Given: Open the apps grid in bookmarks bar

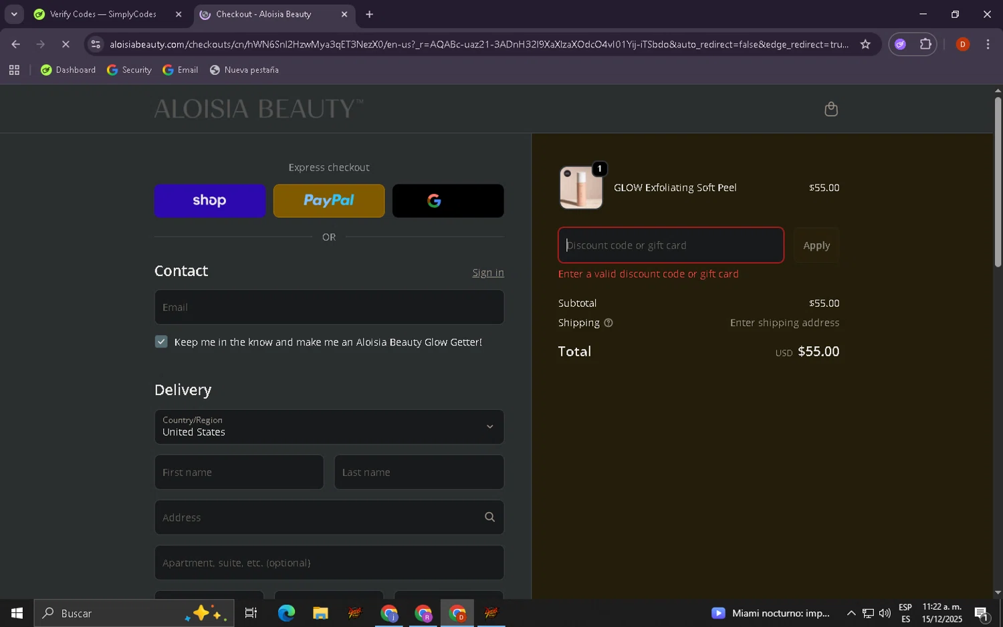Looking at the screenshot, I should (14, 70).
